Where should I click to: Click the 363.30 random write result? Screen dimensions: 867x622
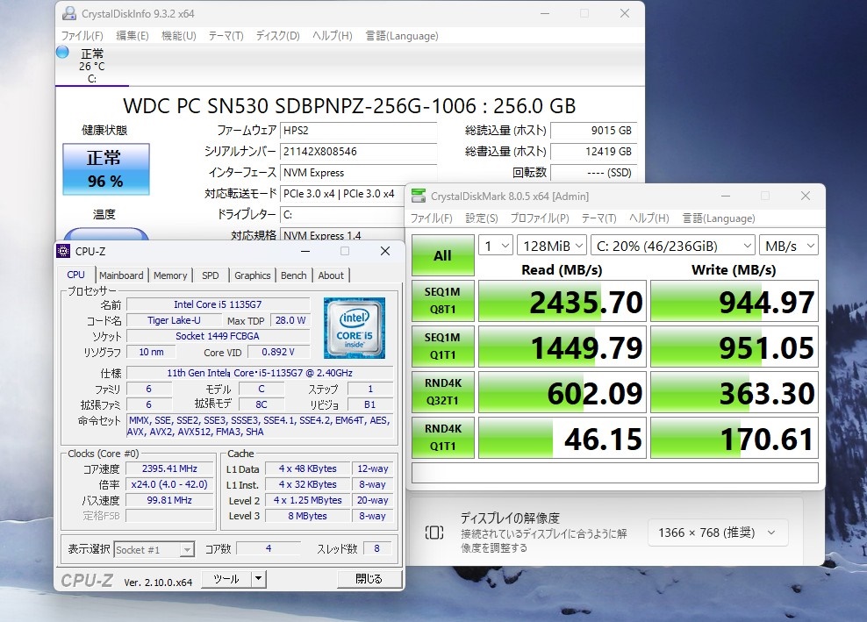(734, 392)
